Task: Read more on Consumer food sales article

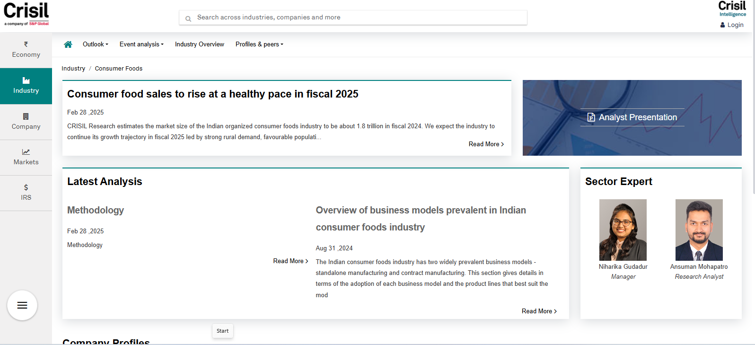Action: click(x=486, y=144)
